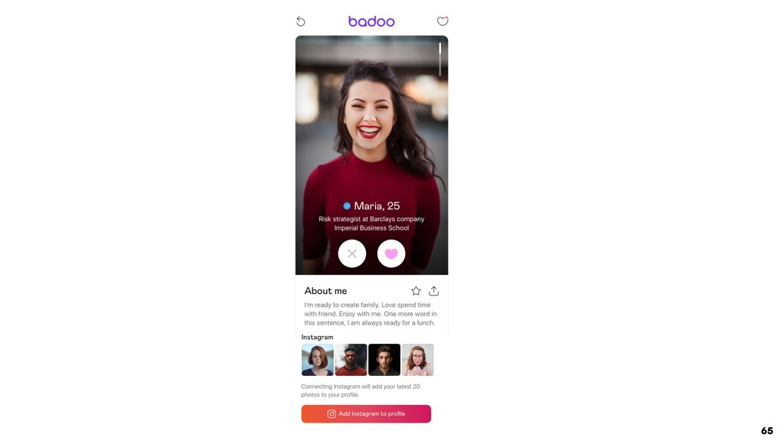The width and height of the screenshot is (784, 441).
Task: Click the Imperial Business School text
Action: click(x=371, y=228)
